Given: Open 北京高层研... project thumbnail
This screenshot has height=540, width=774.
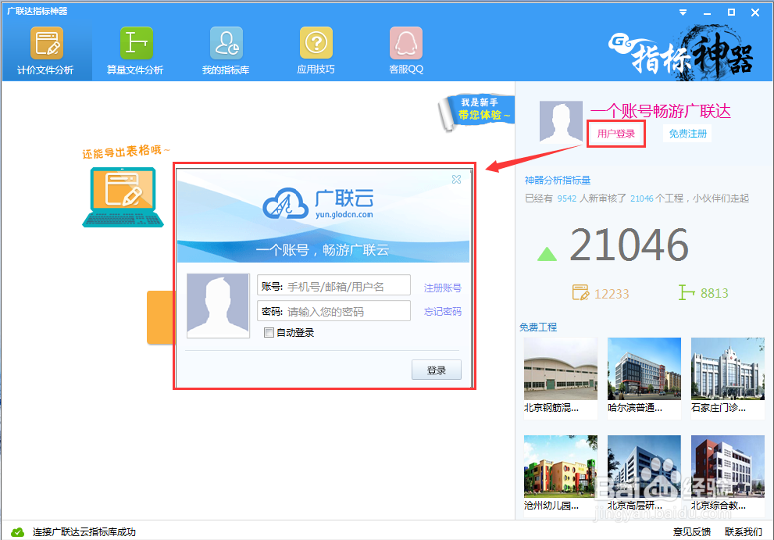Looking at the screenshot, I should point(644,467).
